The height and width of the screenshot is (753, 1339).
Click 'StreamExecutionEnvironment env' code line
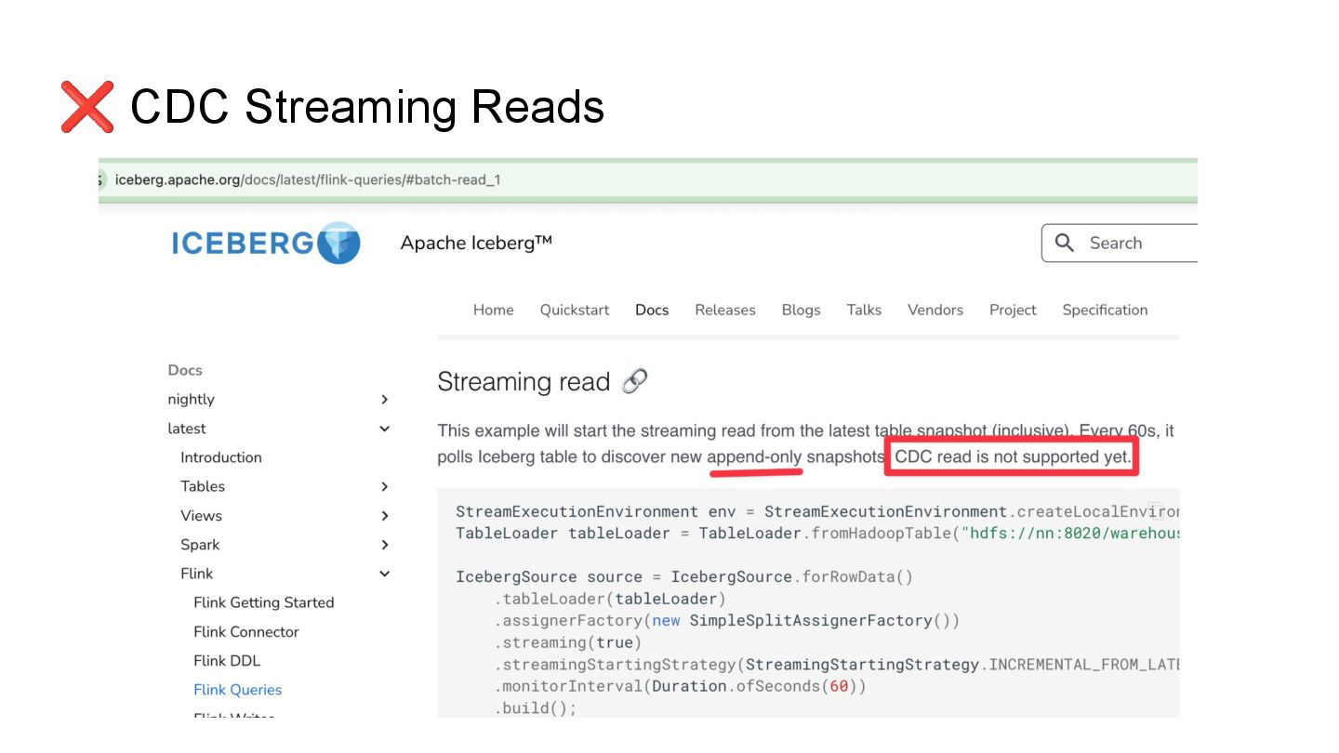click(817, 511)
